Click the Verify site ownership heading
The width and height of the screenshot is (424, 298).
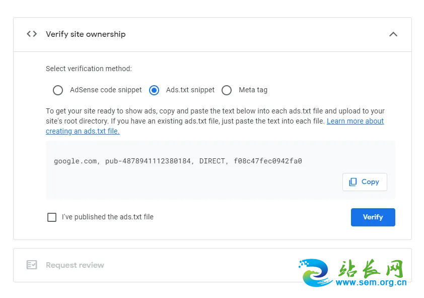86,34
